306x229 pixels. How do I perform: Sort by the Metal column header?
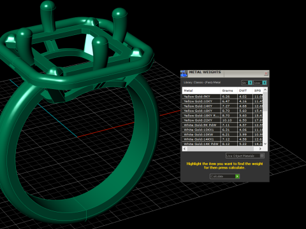coord(201,90)
